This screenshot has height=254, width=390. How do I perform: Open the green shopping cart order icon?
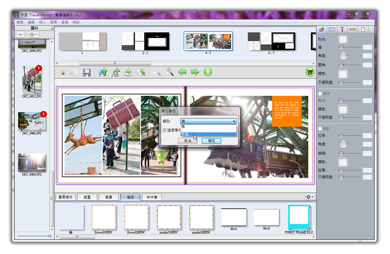[310, 72]
